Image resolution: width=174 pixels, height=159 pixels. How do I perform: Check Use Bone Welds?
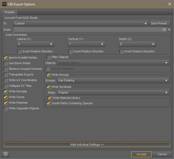[6, 63]
